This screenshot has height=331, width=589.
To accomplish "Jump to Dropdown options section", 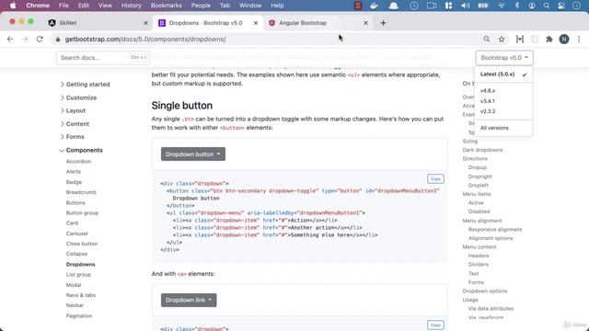I will 485,291.
